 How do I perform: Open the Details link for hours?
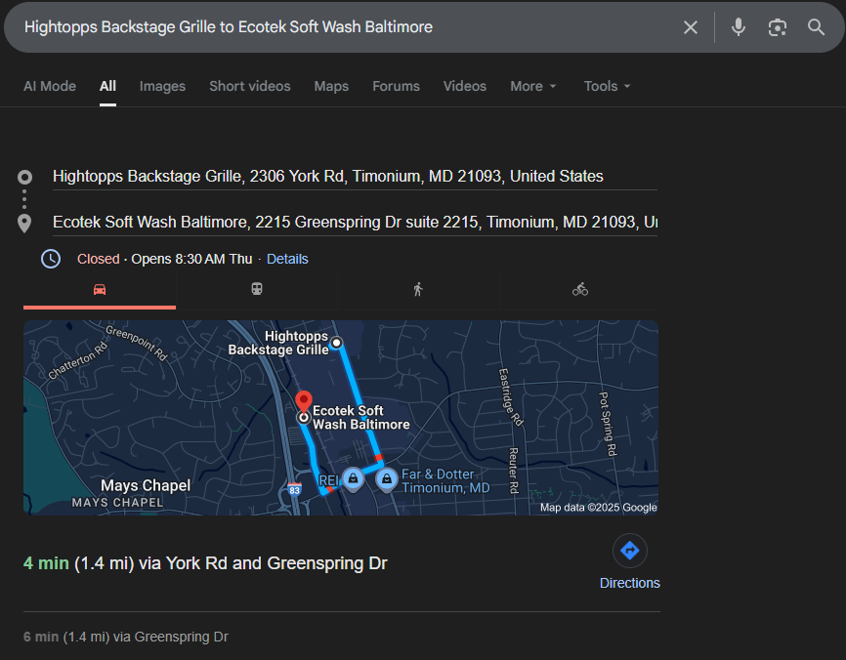(x=287, y=259)
